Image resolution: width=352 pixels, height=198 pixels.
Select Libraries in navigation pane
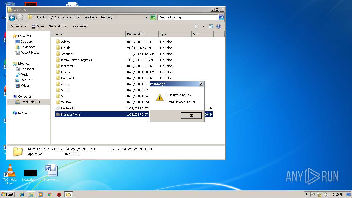(x=23, y=64)
